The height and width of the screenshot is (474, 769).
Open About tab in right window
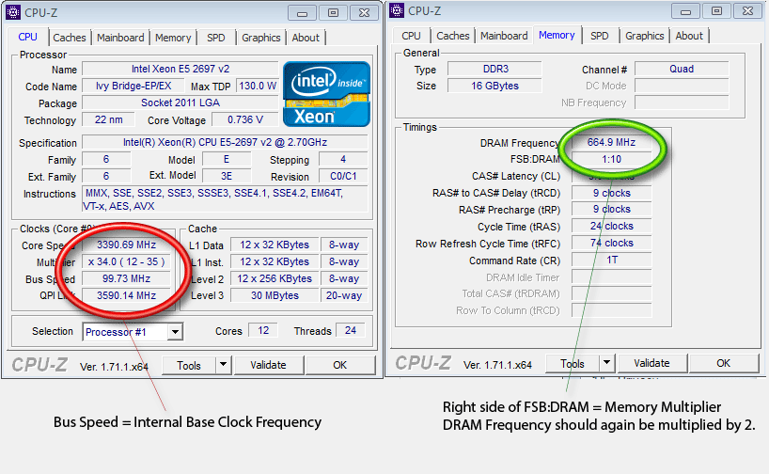[x=689, y=36]
